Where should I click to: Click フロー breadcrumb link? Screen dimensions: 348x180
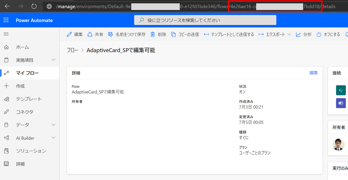tap(72, 50)
